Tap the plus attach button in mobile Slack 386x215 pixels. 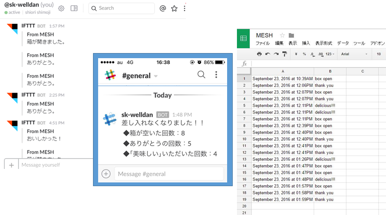pyautogui.click(x=106, y=174)
